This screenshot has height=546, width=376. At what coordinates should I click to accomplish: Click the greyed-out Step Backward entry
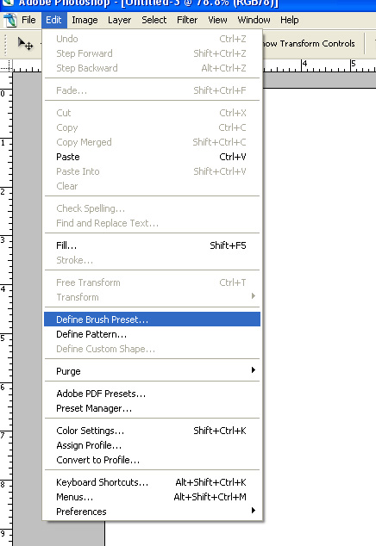click(x=152, y=68)
